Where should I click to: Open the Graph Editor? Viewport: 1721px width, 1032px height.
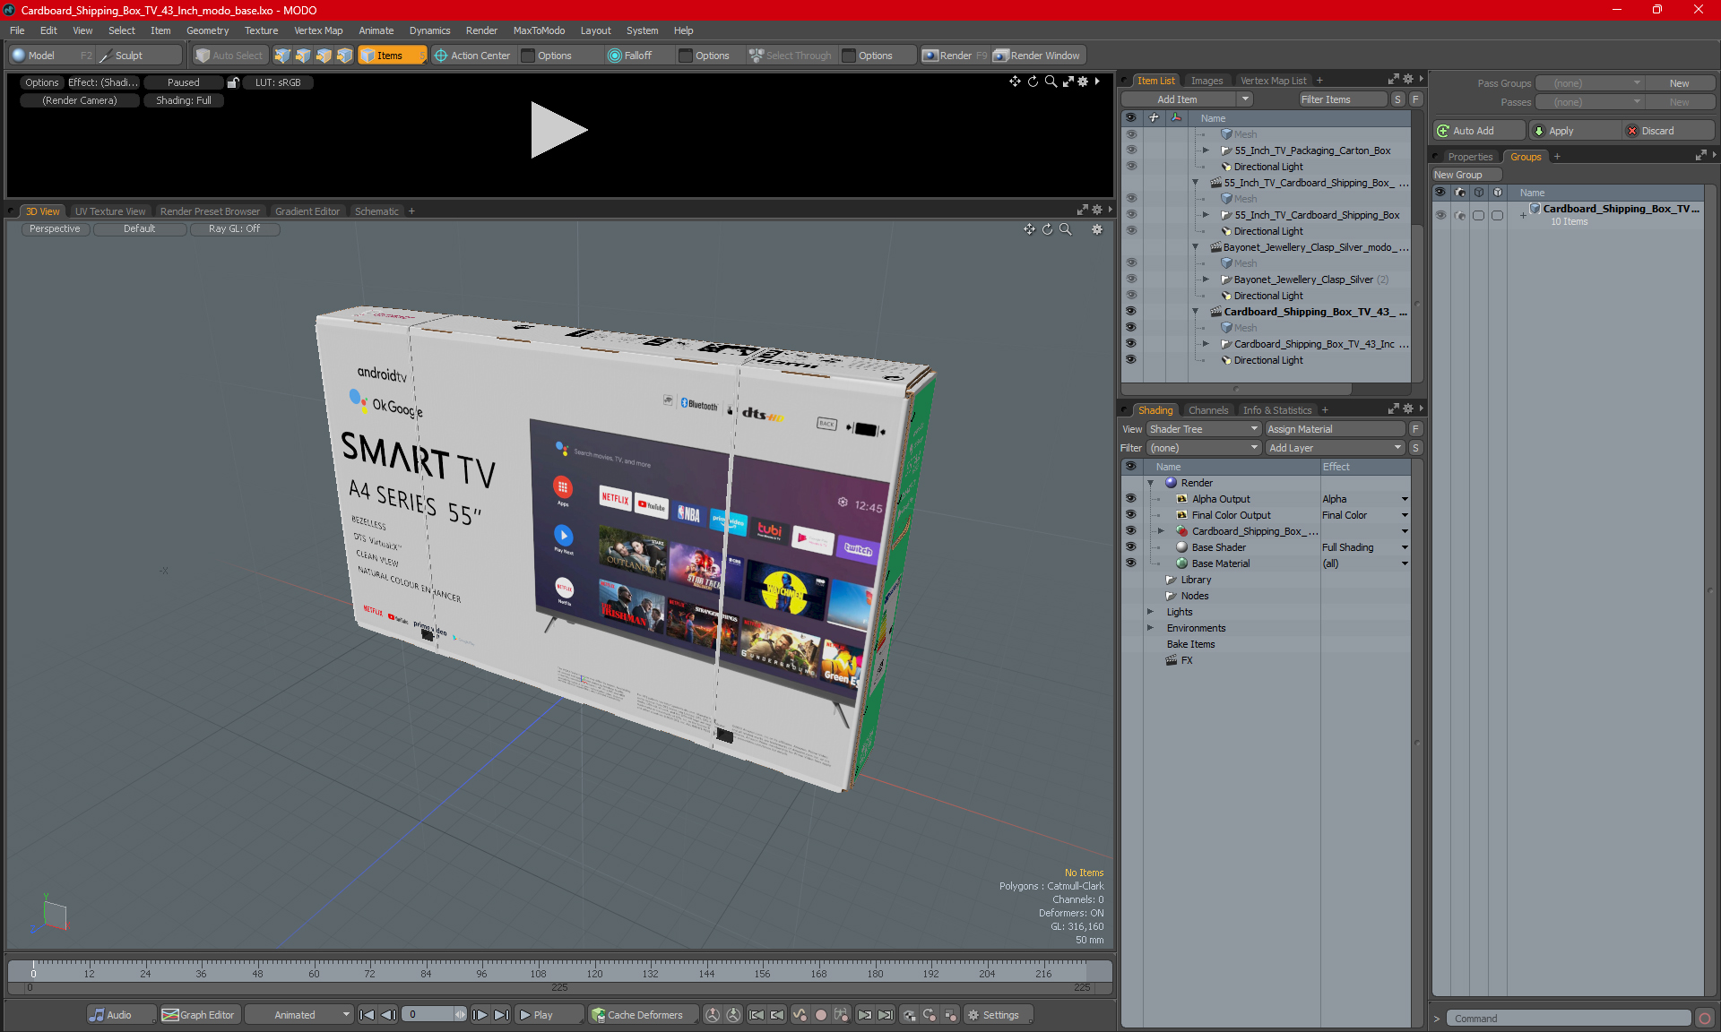click(199, 1015)
